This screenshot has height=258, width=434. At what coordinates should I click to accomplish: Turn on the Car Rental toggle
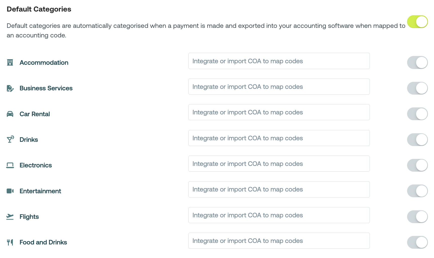417,114
